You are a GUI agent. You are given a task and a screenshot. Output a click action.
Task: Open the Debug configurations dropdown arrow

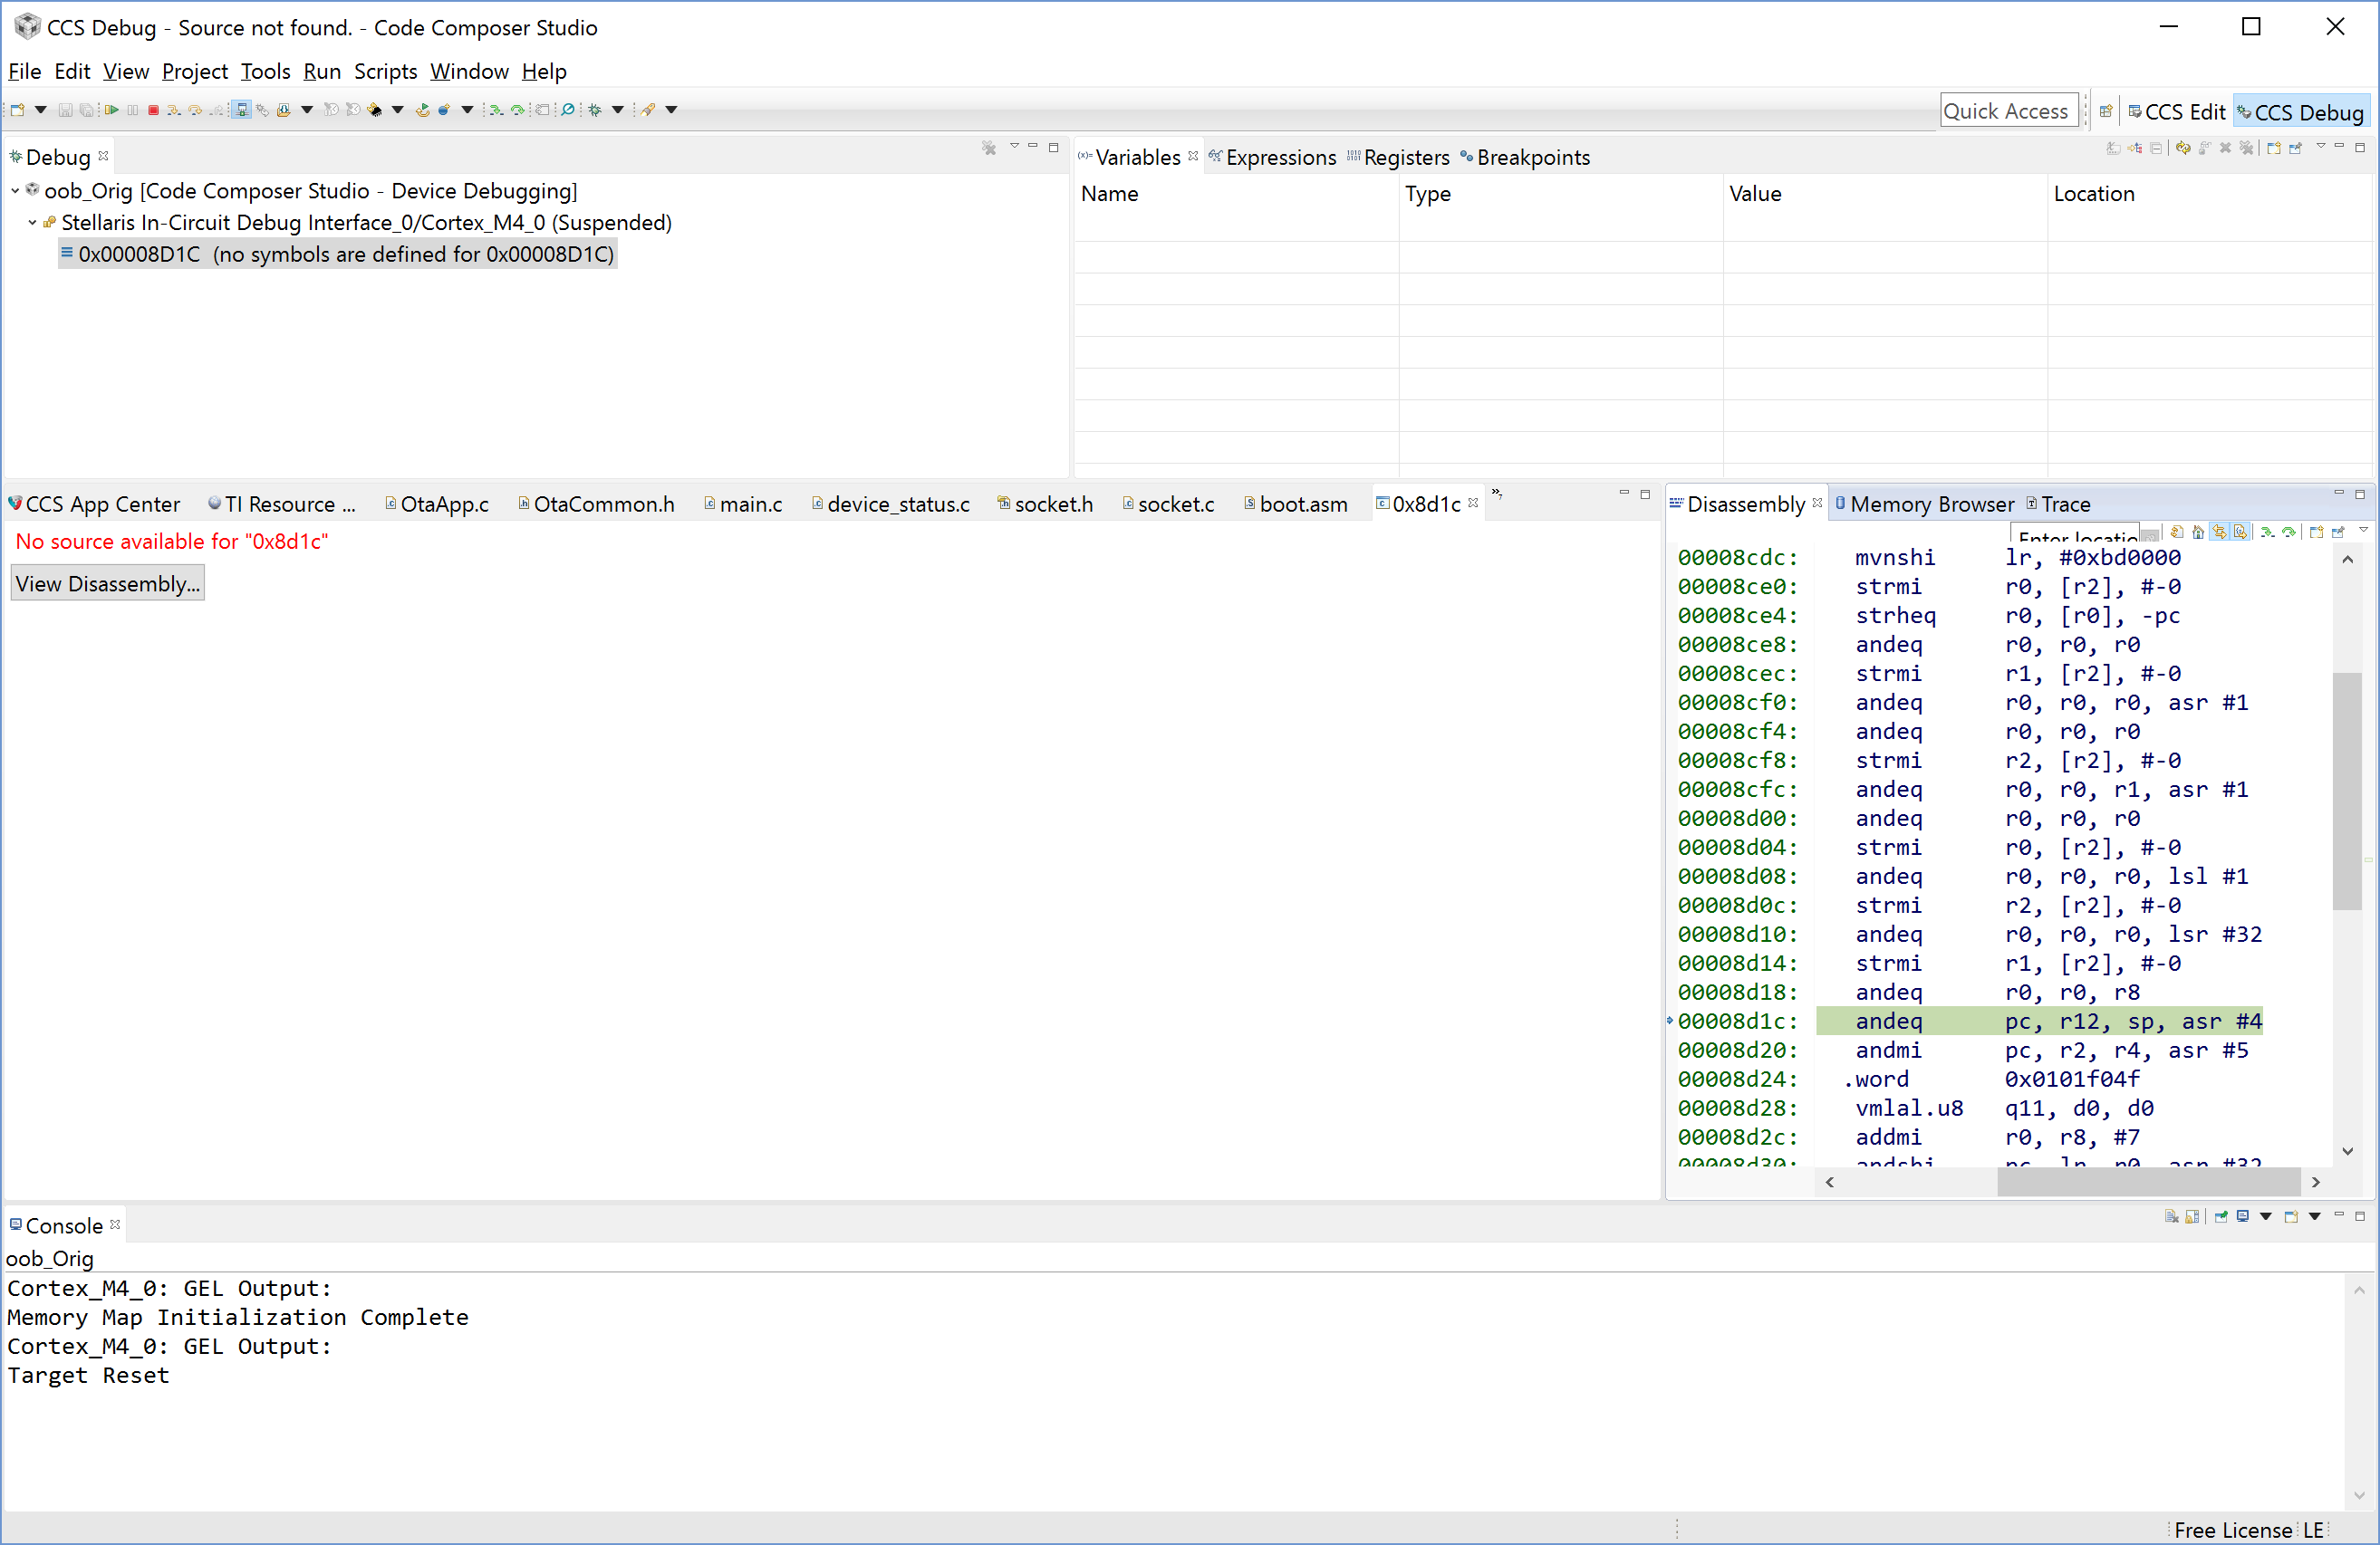click(x=618, y=110)
